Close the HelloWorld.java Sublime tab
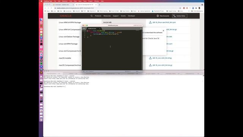The image size is (243, 137). tap(99, 29)
